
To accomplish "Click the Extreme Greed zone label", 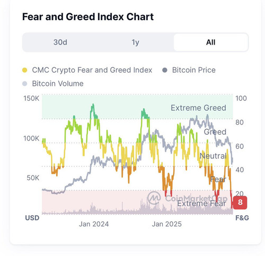I will click(x=198, y=108).
